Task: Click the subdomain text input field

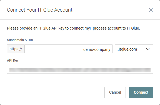Action: click(x=69, y=49)
